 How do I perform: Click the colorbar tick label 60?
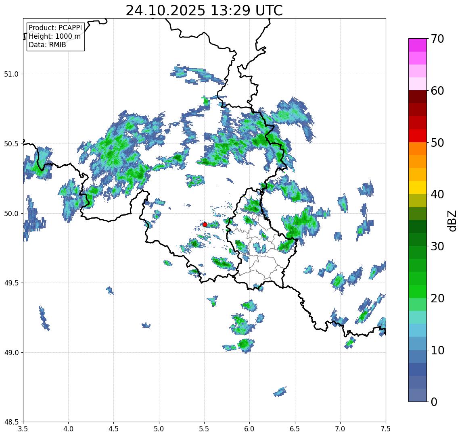437,91
